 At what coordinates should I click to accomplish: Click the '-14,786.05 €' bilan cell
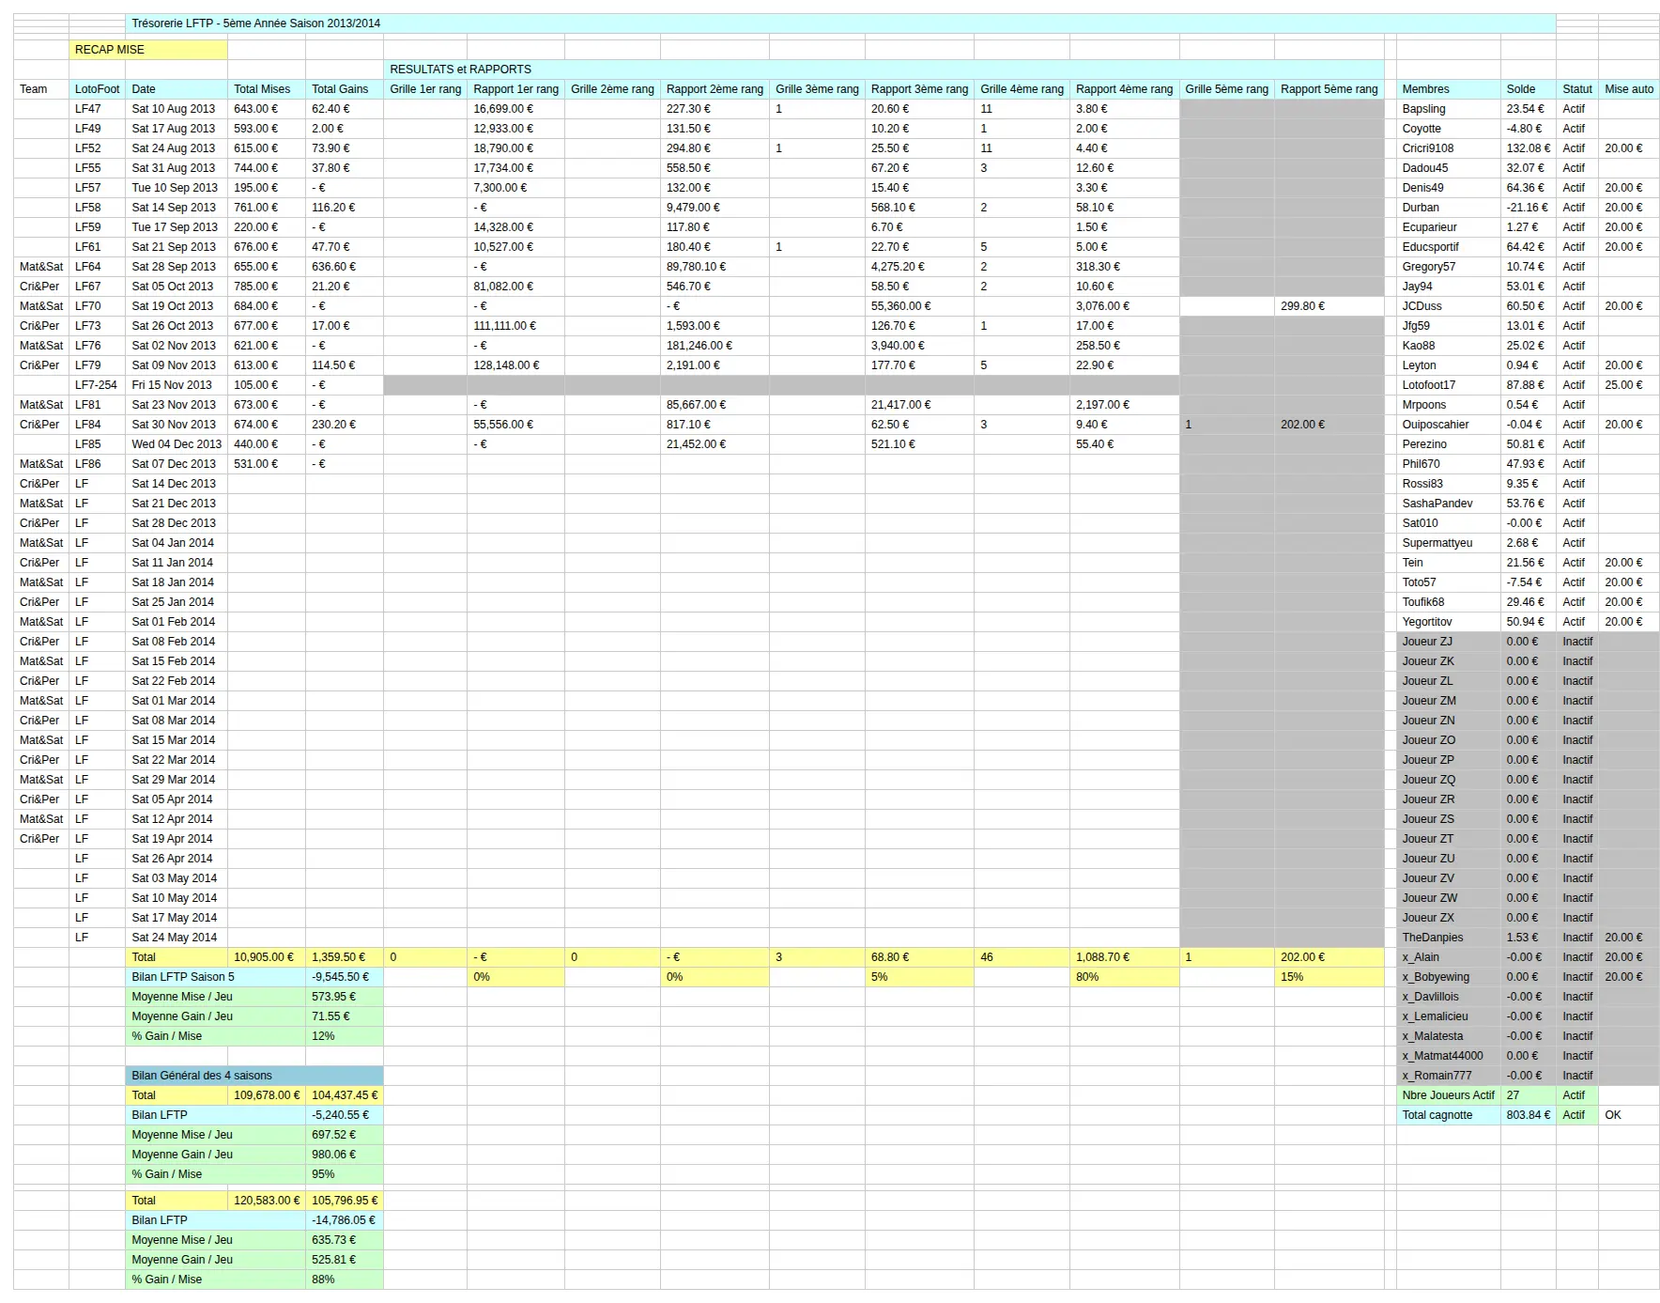pyautogui.click(x=345, y=1220)
